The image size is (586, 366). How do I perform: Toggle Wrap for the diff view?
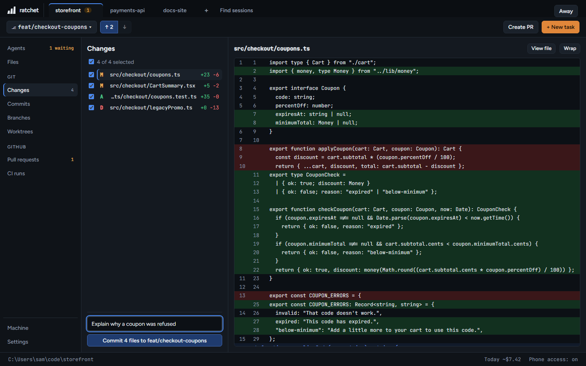coord(570,48)
